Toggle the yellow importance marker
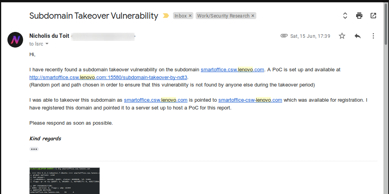The image size is (389, 194). click(x=166, y=16)
